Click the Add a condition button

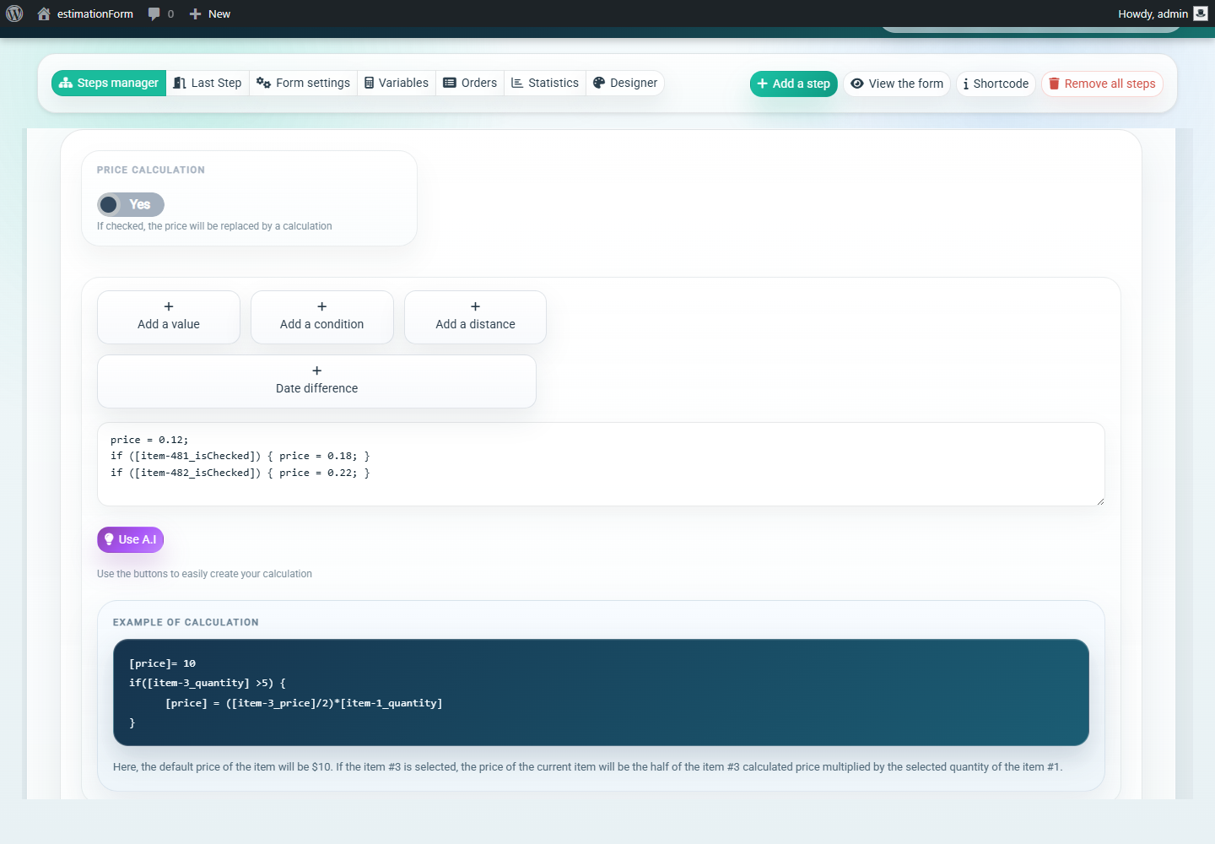(322, 317)
